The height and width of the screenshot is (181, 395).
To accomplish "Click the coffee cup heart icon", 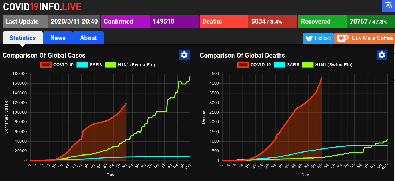I will [343, 38].
